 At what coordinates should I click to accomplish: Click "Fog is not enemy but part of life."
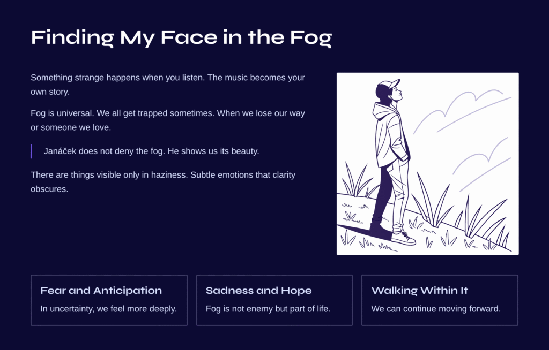268,309
